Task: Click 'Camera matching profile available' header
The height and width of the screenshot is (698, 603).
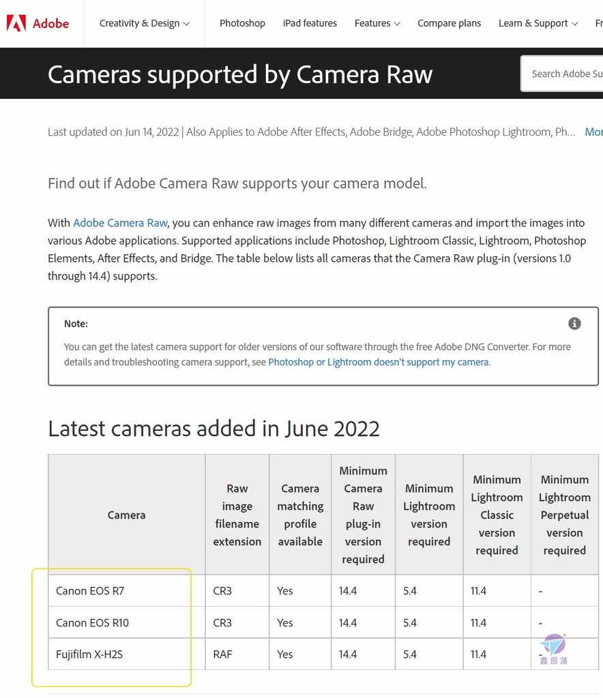Action: click(300, 515)
